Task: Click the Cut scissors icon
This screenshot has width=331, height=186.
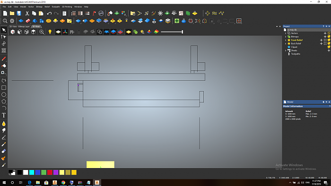Action: 27,13
